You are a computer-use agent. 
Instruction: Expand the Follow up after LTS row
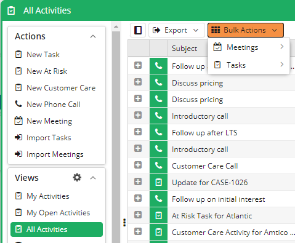138,132
